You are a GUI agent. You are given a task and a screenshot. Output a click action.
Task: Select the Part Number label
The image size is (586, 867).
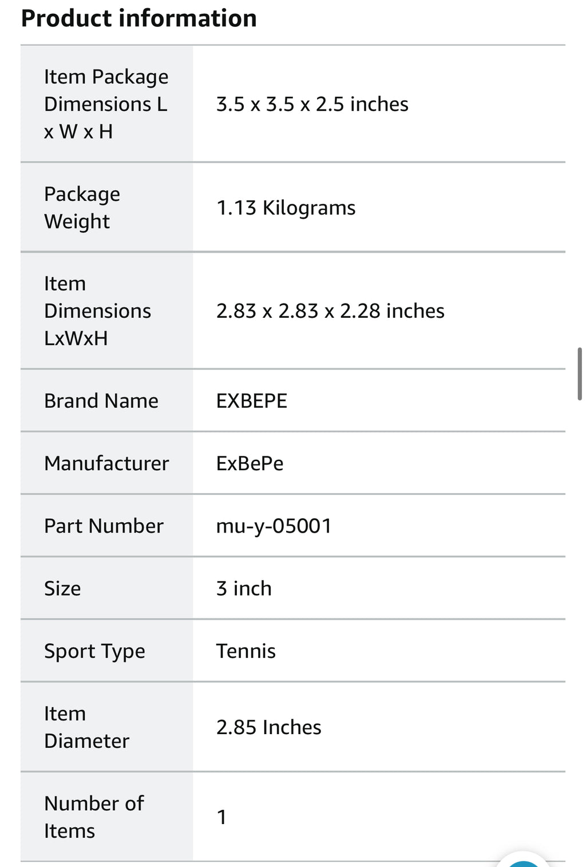[104, 526]
